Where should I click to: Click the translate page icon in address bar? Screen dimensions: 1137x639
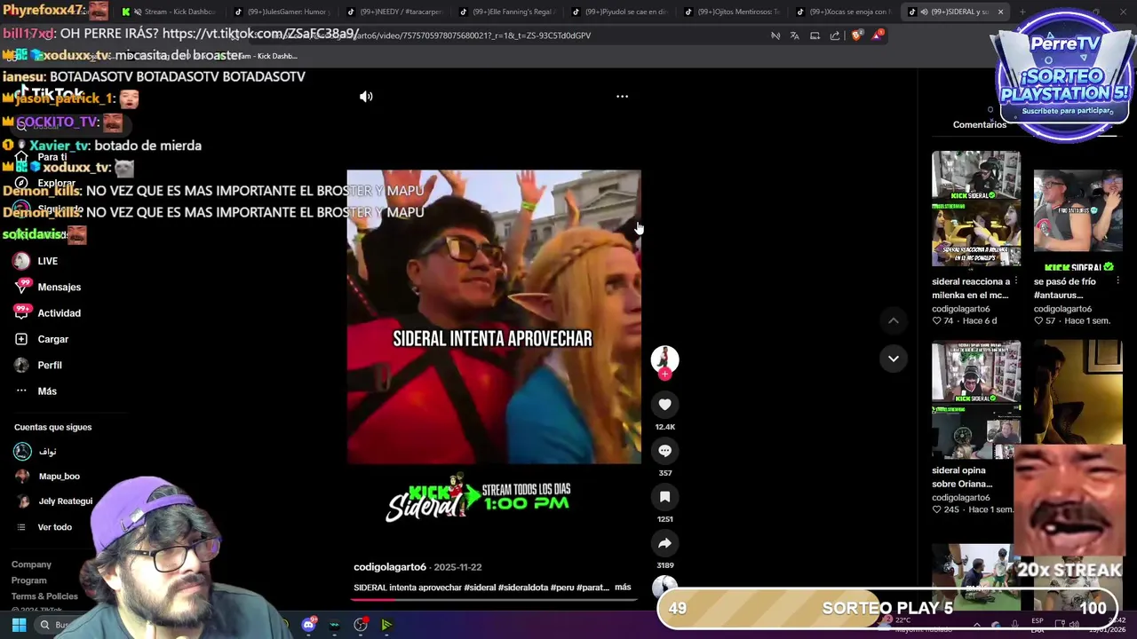pos(795,35)
